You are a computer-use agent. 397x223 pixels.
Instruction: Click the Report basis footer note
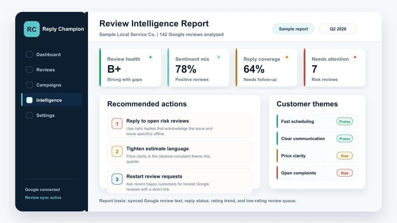tap(198, 201)
